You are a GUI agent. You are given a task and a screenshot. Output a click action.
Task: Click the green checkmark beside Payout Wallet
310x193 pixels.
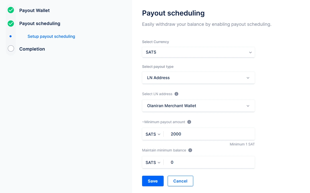click(x=11, y=10)
